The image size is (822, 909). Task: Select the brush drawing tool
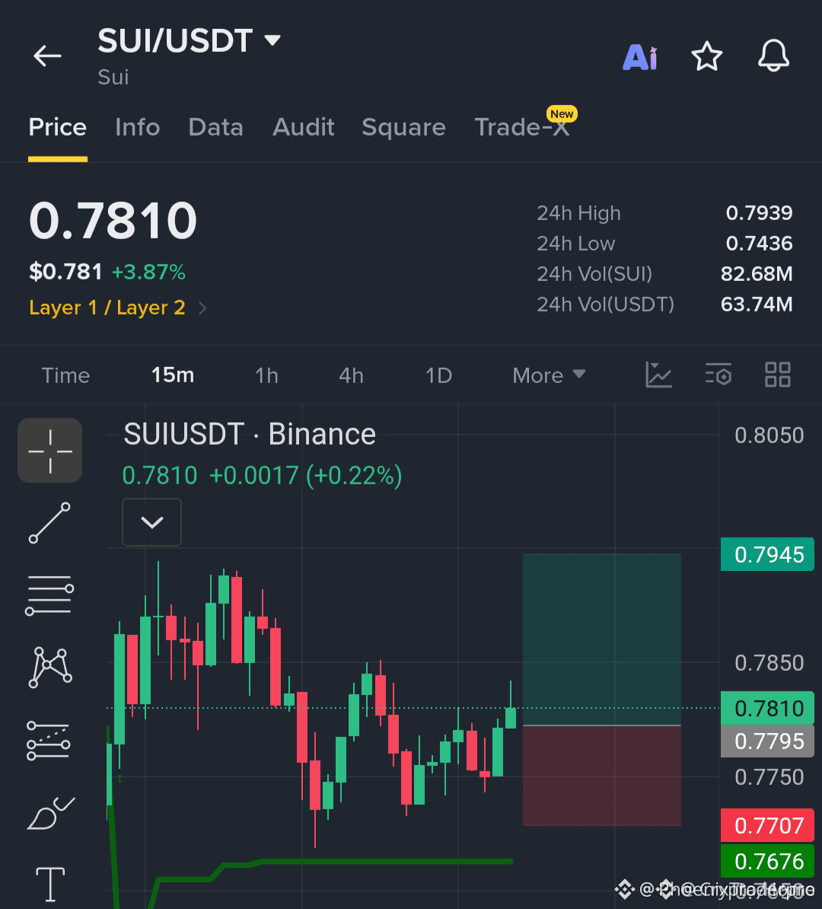point(51,813)
